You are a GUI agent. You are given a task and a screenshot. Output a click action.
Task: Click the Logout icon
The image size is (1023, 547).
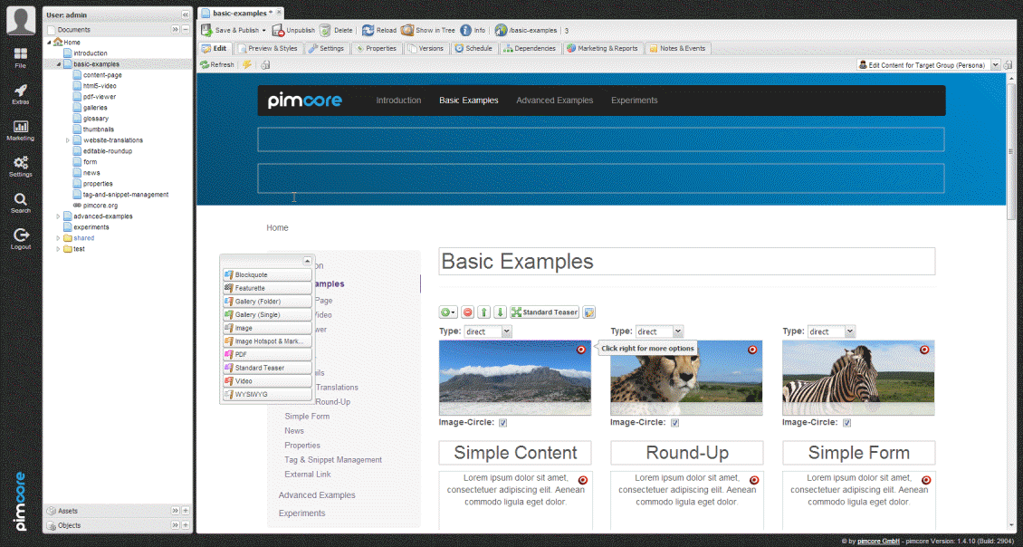(x=20, y=235)
